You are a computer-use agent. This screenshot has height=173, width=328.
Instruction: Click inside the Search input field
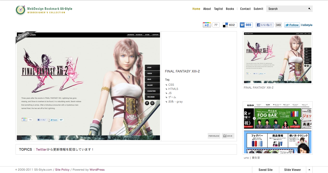[x=285, y=9]
